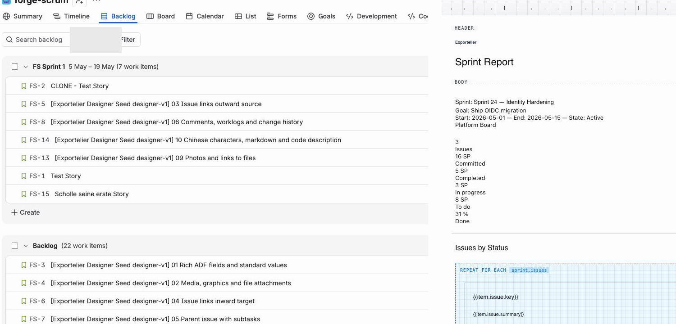Click the search magnifier icon
The width and height of the screenshot is (676, 324).
[x=9, y=40]
